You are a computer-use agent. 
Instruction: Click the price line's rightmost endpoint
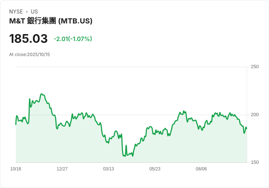point(247,129)
